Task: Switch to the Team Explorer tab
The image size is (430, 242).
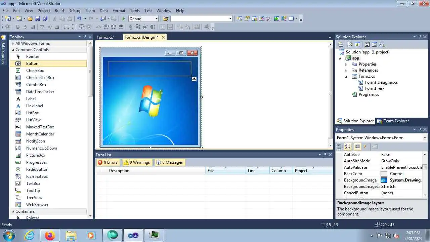Action: (x=393, y=121)
